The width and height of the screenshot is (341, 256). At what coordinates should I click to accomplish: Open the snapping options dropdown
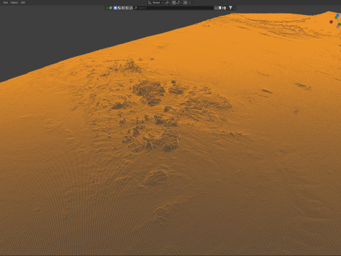[x=179, y=3]
